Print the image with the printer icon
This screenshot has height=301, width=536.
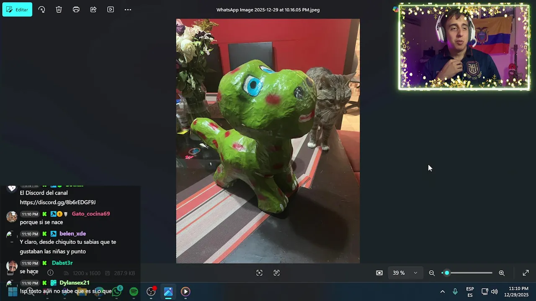pyautogui.click(x=76, y=10)
